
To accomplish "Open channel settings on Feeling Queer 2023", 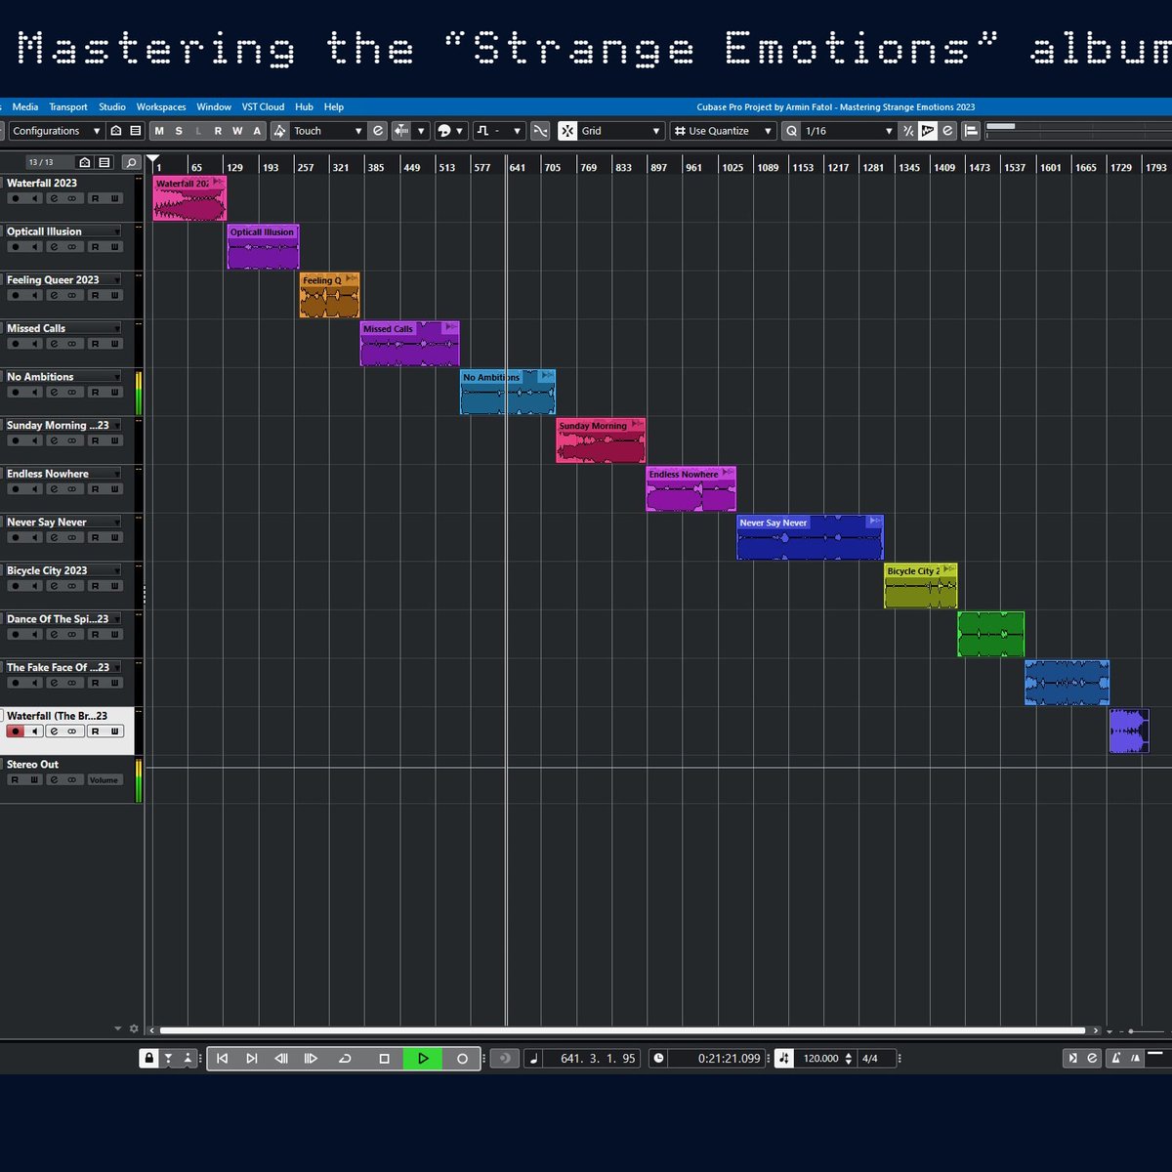I will point(54,295).
